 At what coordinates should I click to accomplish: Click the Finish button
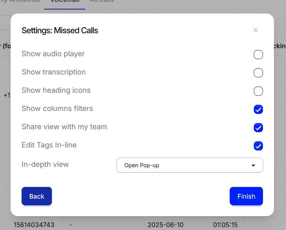click(x=246, y=196)
